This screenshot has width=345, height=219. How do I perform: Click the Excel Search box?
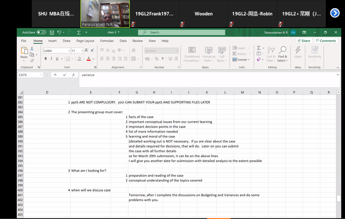pos(182,32)
